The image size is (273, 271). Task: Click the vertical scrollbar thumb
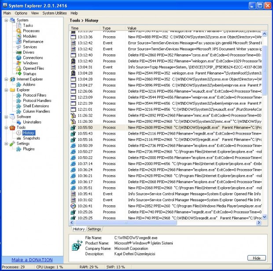click(x=264, y=71)
